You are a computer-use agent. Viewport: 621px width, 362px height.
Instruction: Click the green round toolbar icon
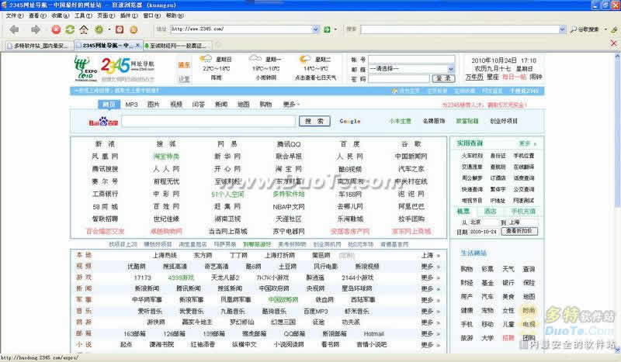pyautogui.click(x=99, y=29)
